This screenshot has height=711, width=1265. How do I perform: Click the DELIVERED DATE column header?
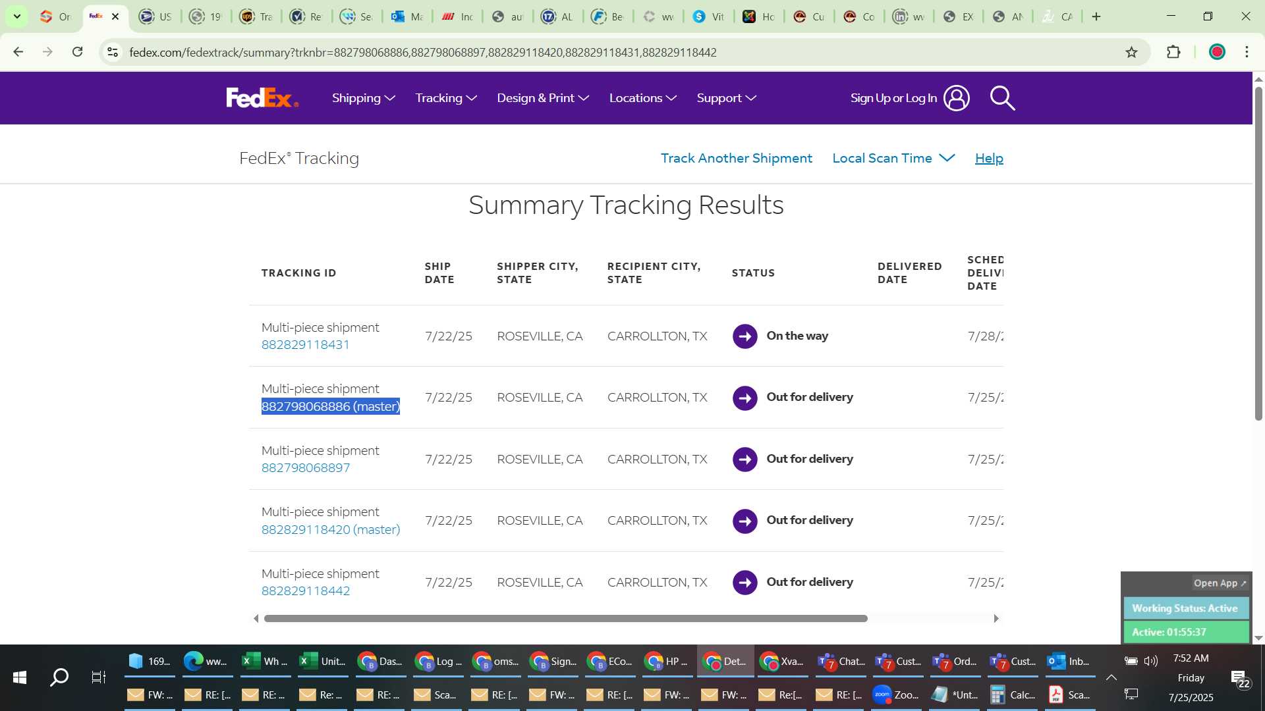(909, 273)
